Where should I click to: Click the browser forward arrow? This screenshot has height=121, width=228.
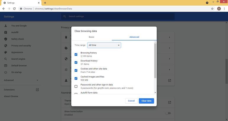pos(9,9)
